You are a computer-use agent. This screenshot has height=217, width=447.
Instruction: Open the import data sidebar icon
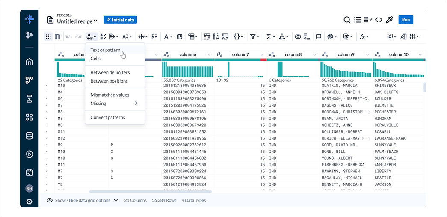(x=29, y=99)
